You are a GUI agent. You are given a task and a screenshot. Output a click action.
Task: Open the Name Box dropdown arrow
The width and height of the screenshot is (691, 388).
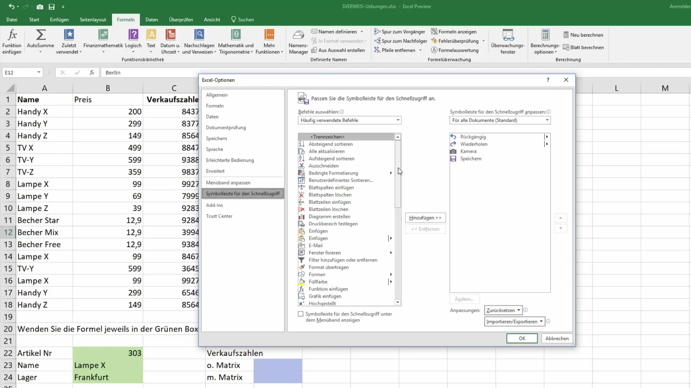(x=39, y=73)
